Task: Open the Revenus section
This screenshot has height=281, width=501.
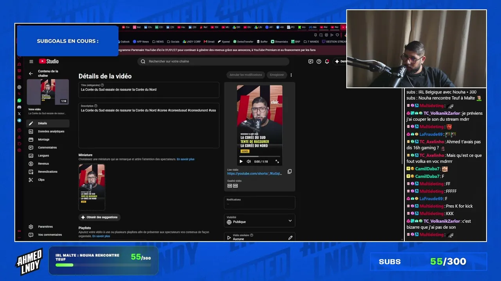Action: pyautogui.click(x=48, y=164)
